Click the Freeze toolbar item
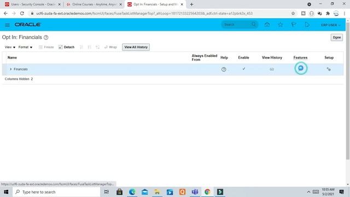350x197 pixels. tap(46, 47)
